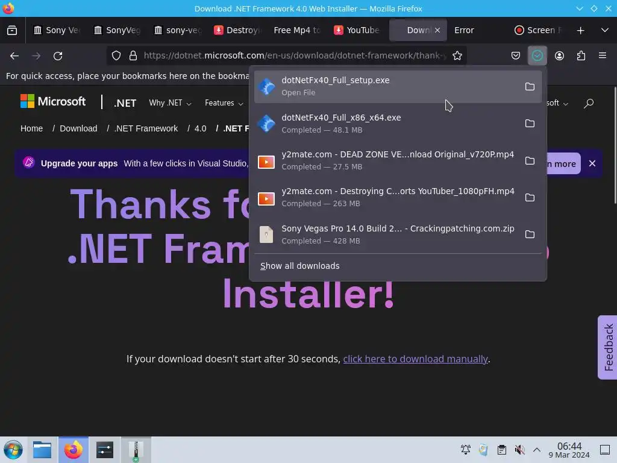
Task: Open file manager from taskbar
Action: pyautogui.click(x=42, y=450)
